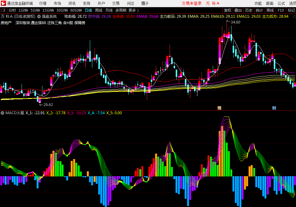The width and height of the screenshot is (296, 207).
Task: Switch to the 30分钟 period tab
Action: point(62,10)
